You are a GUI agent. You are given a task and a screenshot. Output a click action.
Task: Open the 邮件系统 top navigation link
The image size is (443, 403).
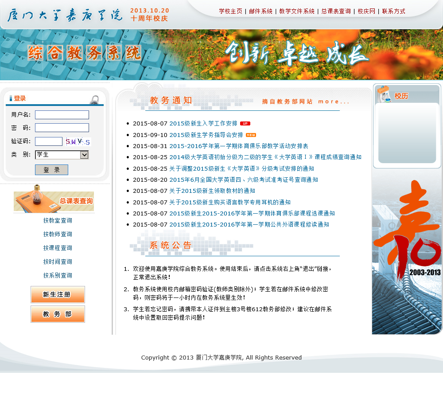(x=260, y=11)
